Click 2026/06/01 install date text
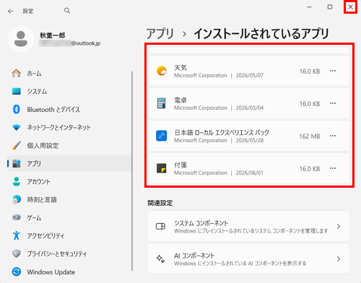This screenshot has height=283, width=361. (x=250, y=173)
